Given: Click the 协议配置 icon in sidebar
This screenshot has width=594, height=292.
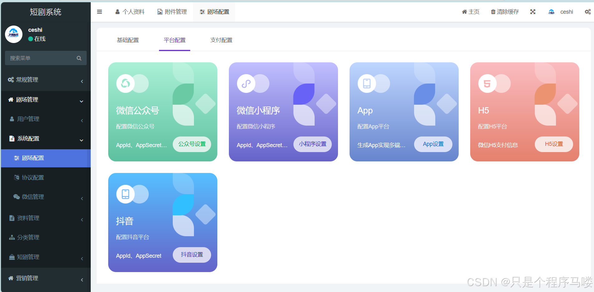Looking at the screenshot, I should 17,178.
